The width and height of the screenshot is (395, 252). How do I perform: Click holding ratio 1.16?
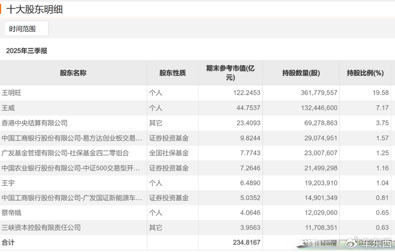tap(383, 168)
